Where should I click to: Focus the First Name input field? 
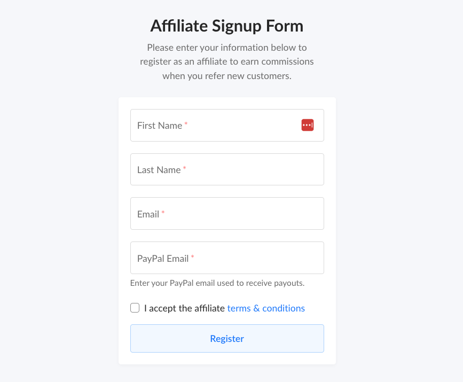pos(227,125)
